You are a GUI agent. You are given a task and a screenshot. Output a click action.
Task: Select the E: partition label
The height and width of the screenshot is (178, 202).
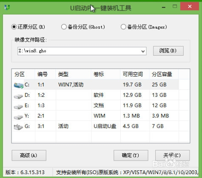(x=27, y=105)
